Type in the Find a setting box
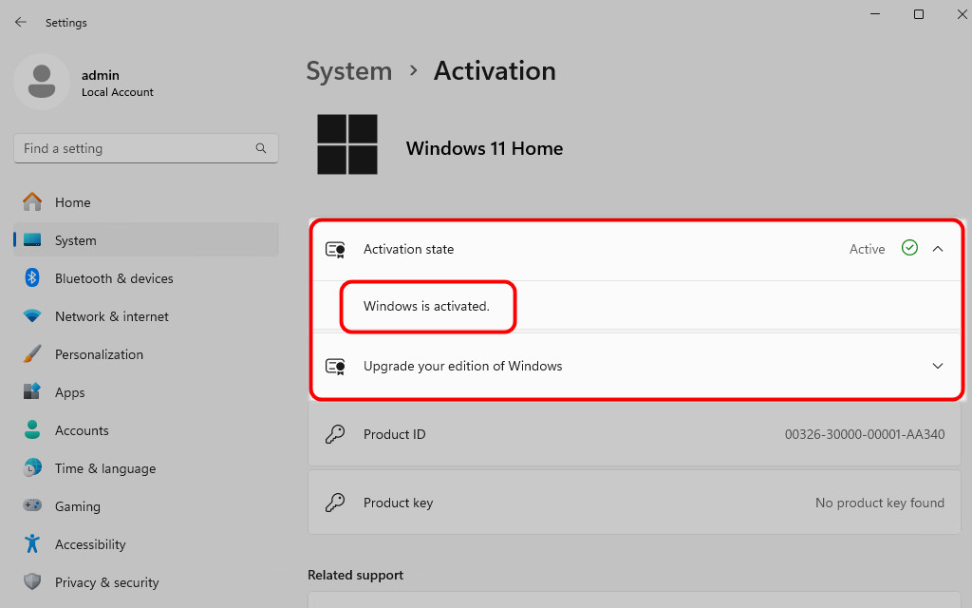972x608 pixels. coord(133,149)
